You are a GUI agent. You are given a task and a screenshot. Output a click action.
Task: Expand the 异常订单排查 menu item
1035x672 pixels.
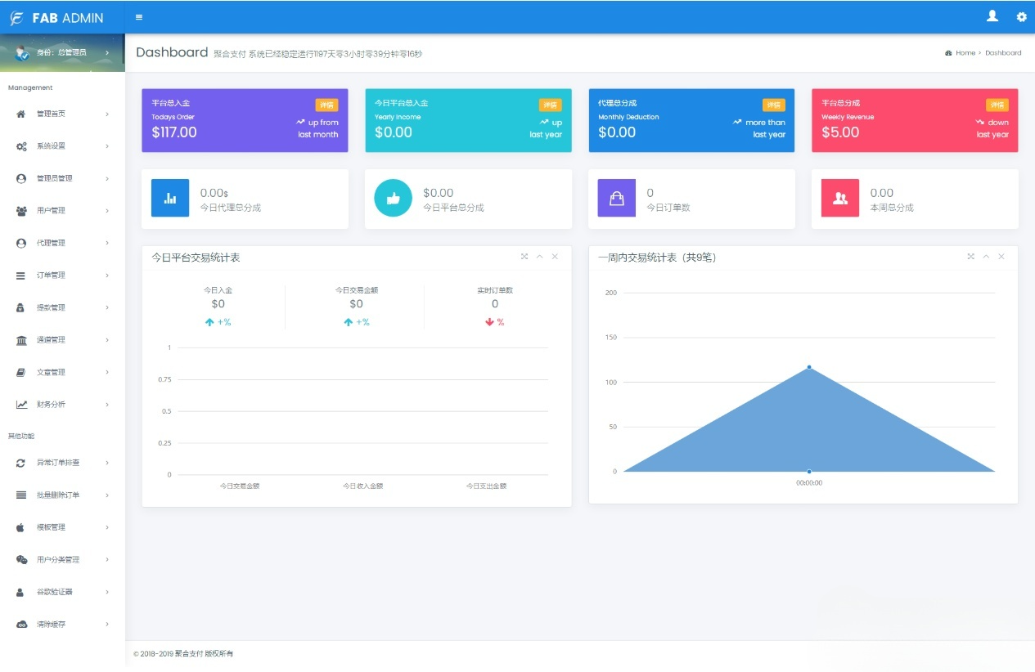pos(106,463)
